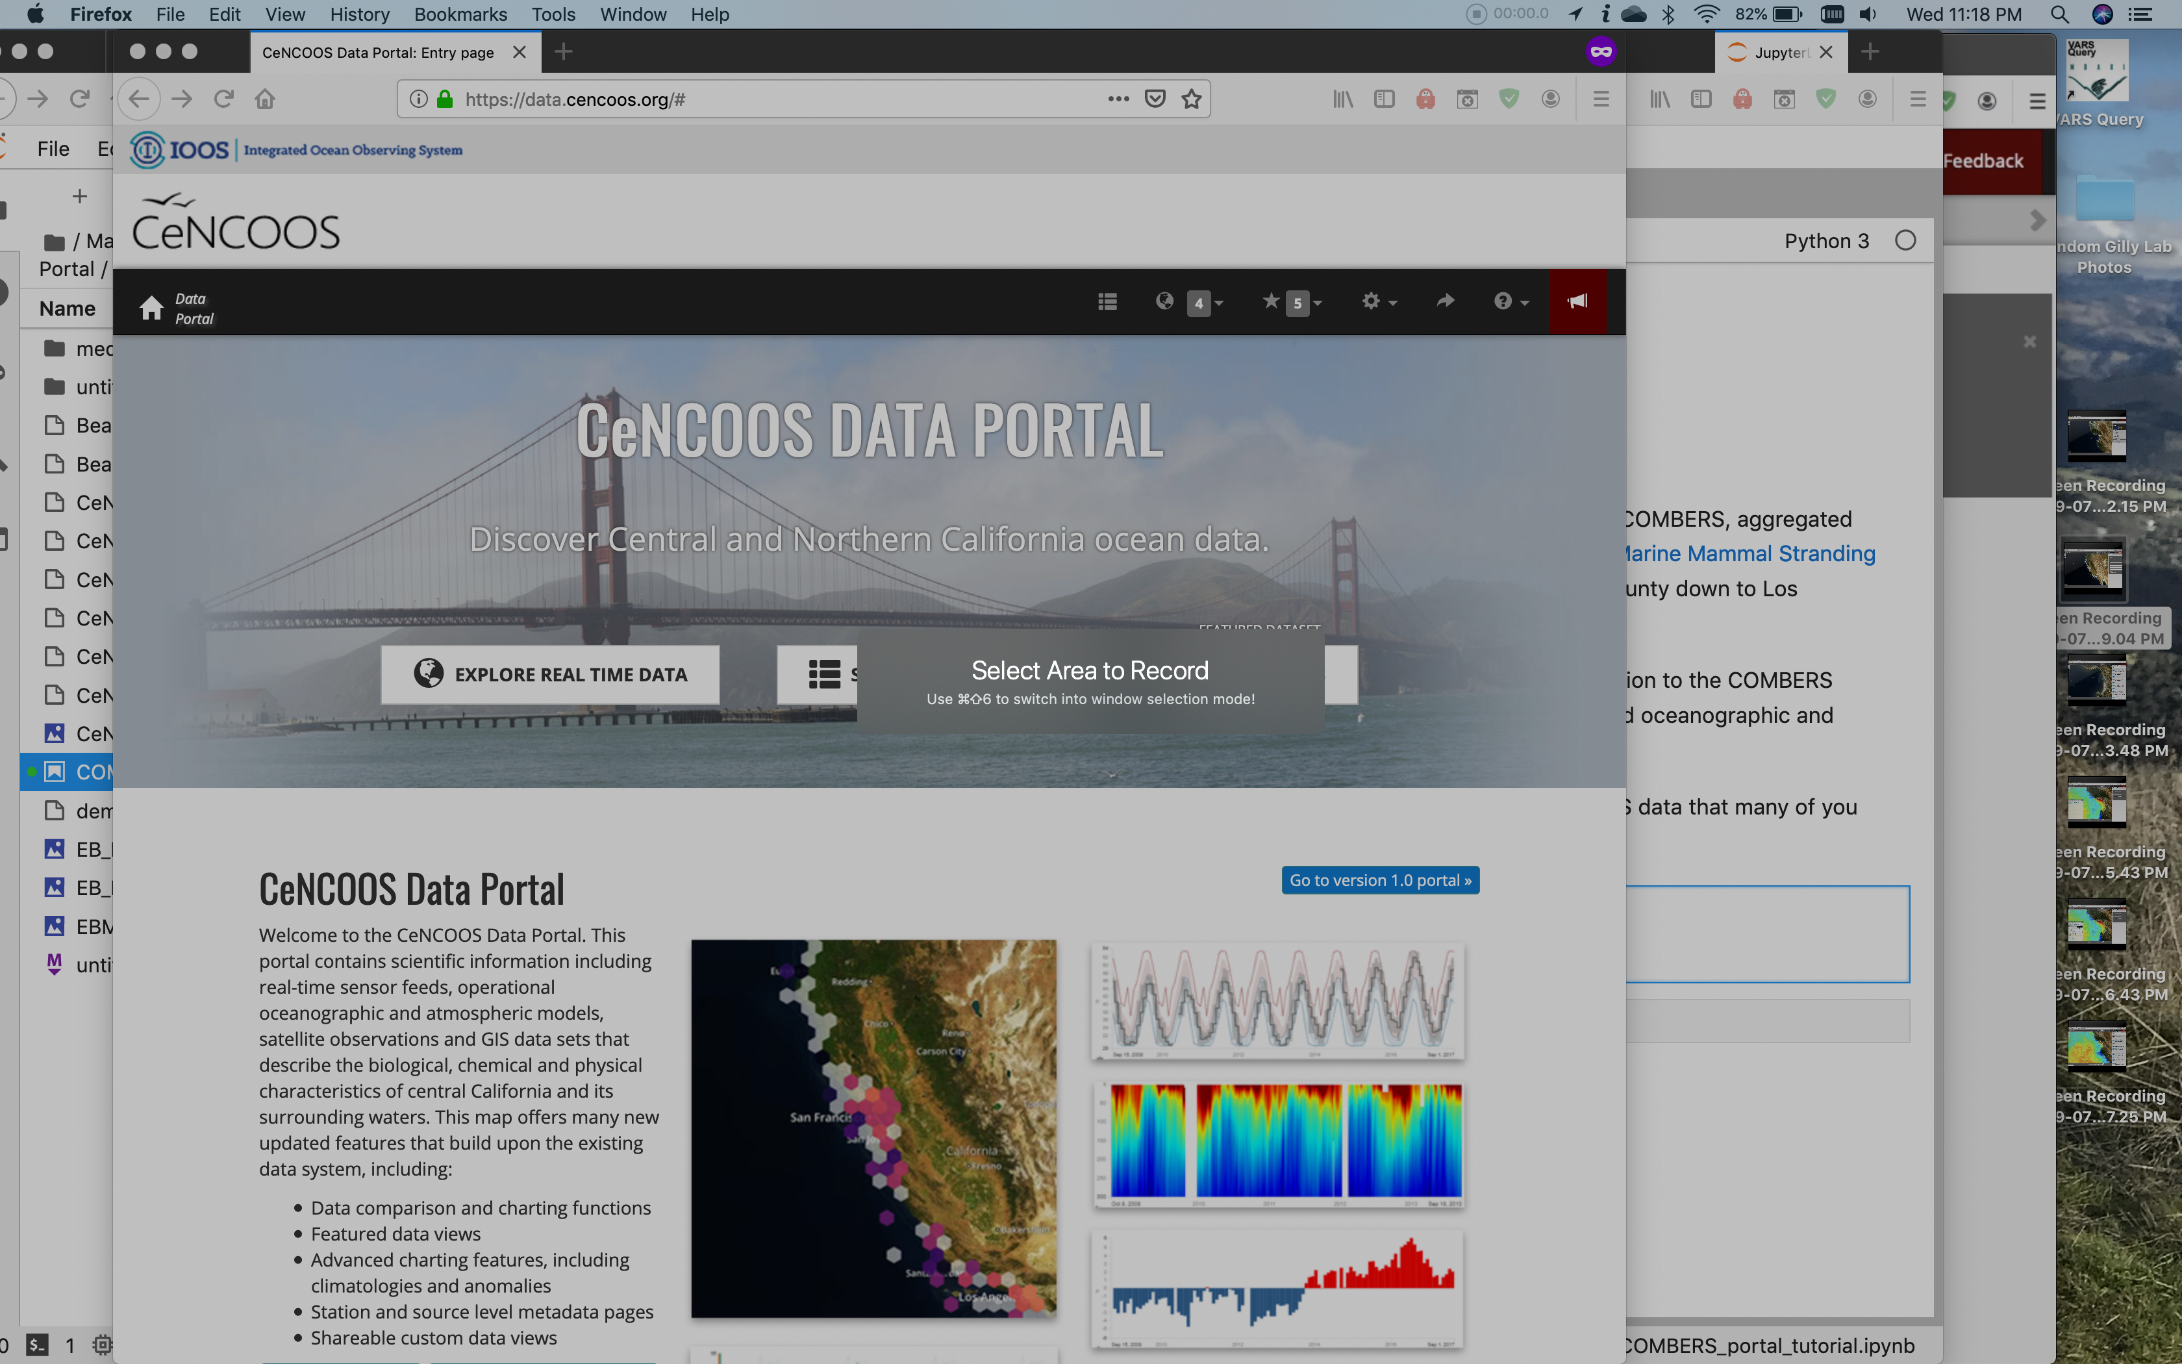Click the Wi-Fi icon in menu bar
Image resolution: width=2182 pixels, height=1364 pixels.
[1706, 14]
